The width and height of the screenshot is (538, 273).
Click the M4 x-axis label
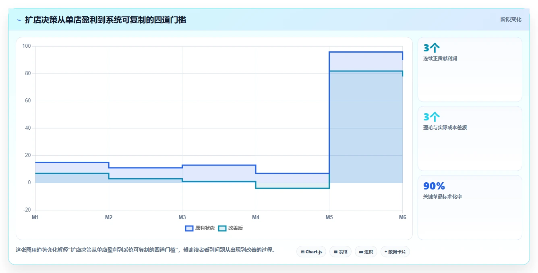pyautogui.click(x=256, y=217)
